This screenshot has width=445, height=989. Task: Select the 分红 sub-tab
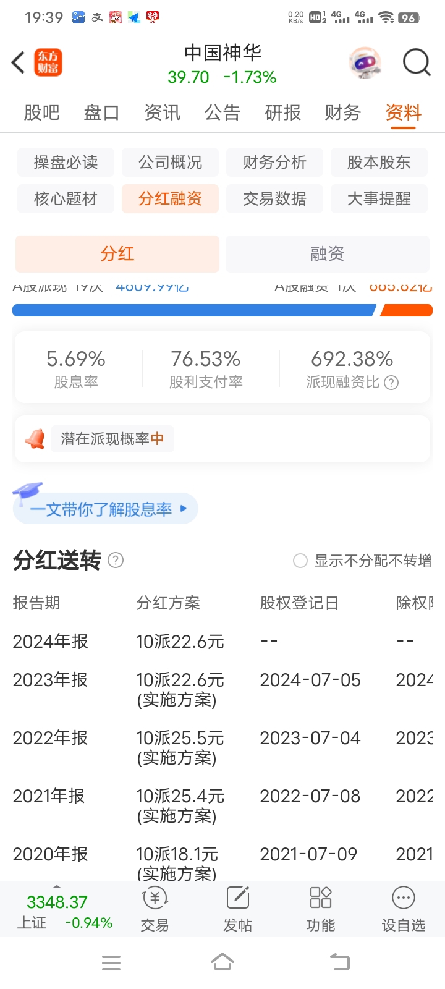pyautogui.click(x=117, y=253)
